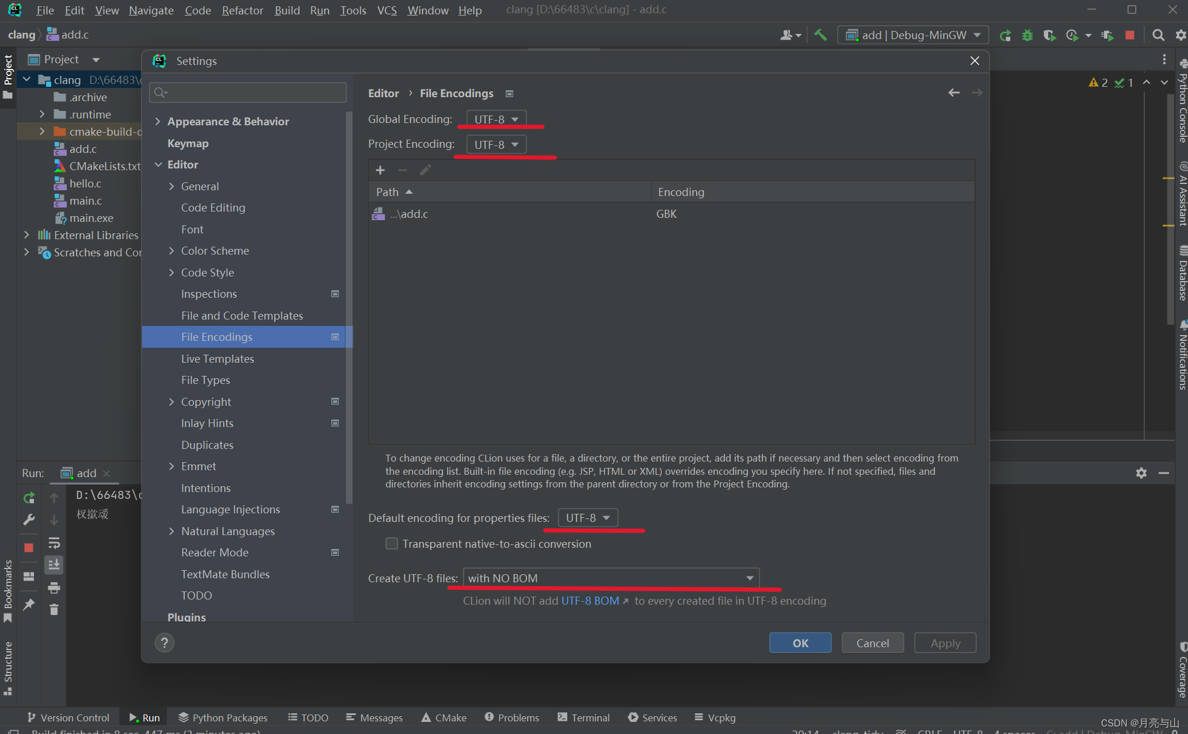Viewport: 1188px width, 734px height.
Task: Open the Refactor menu
Action: 242,10
